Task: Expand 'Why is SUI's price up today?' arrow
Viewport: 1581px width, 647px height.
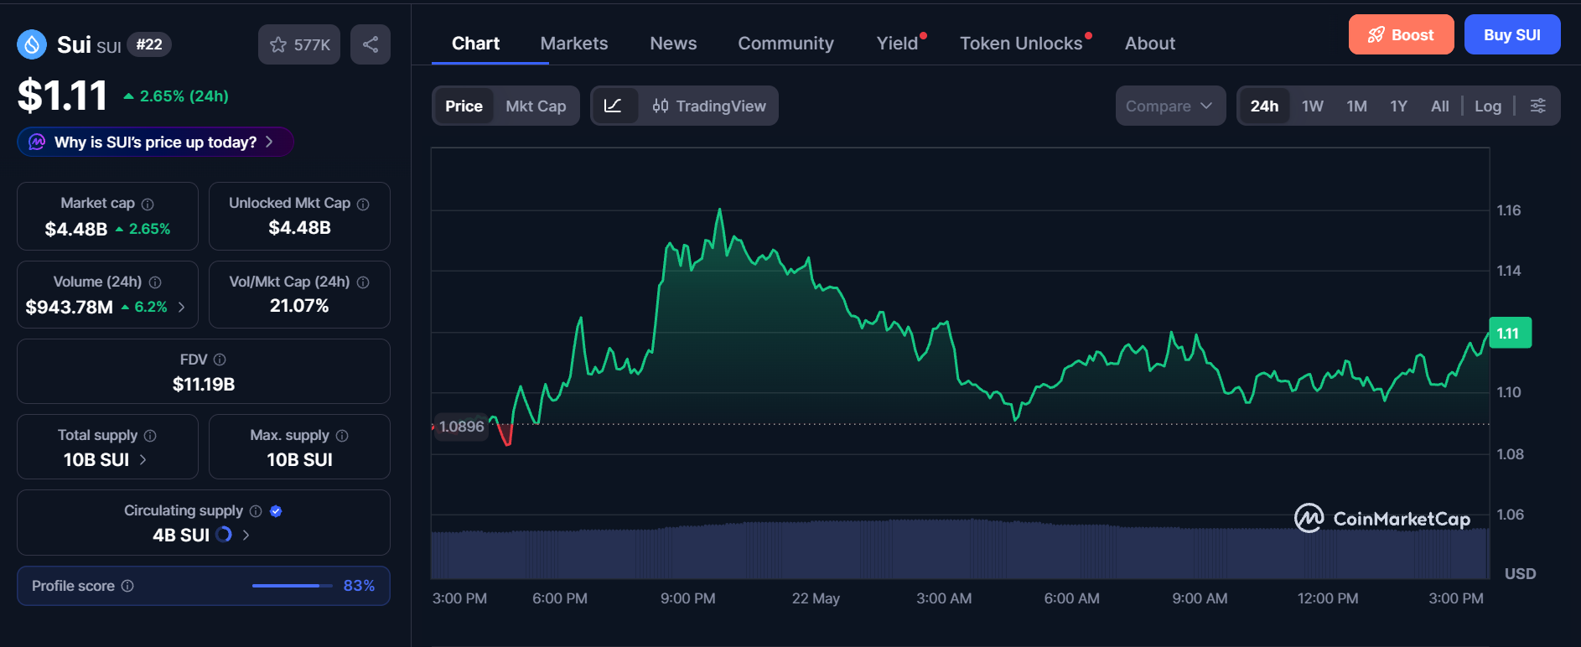Action: (269, 142)
